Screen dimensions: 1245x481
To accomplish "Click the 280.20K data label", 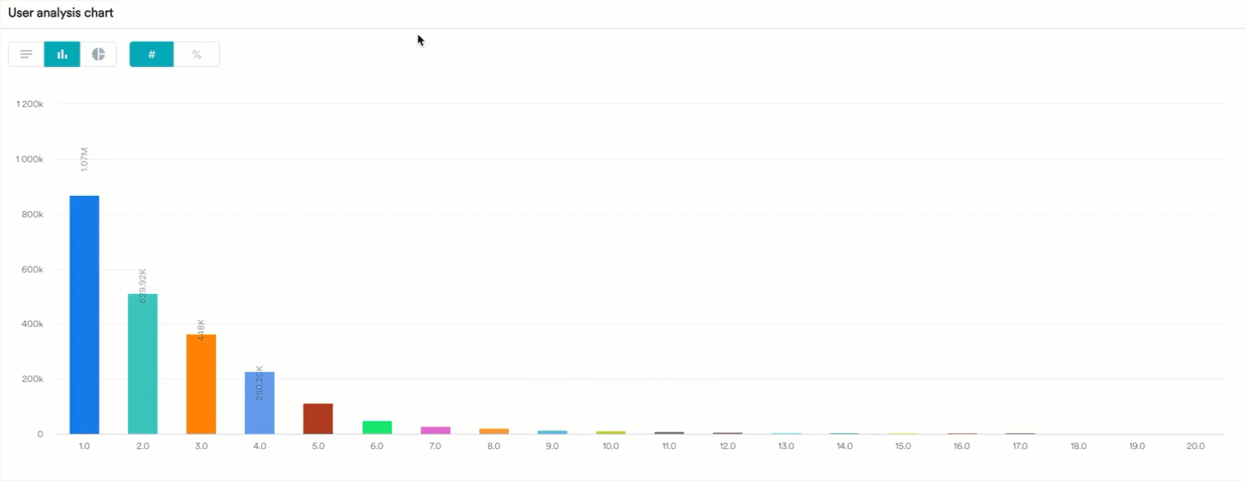I will (x=259, y=383).
